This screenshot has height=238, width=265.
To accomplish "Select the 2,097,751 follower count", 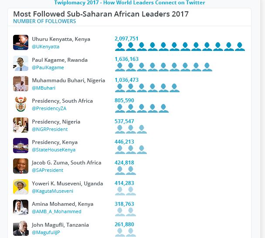I will pos(126,39).
